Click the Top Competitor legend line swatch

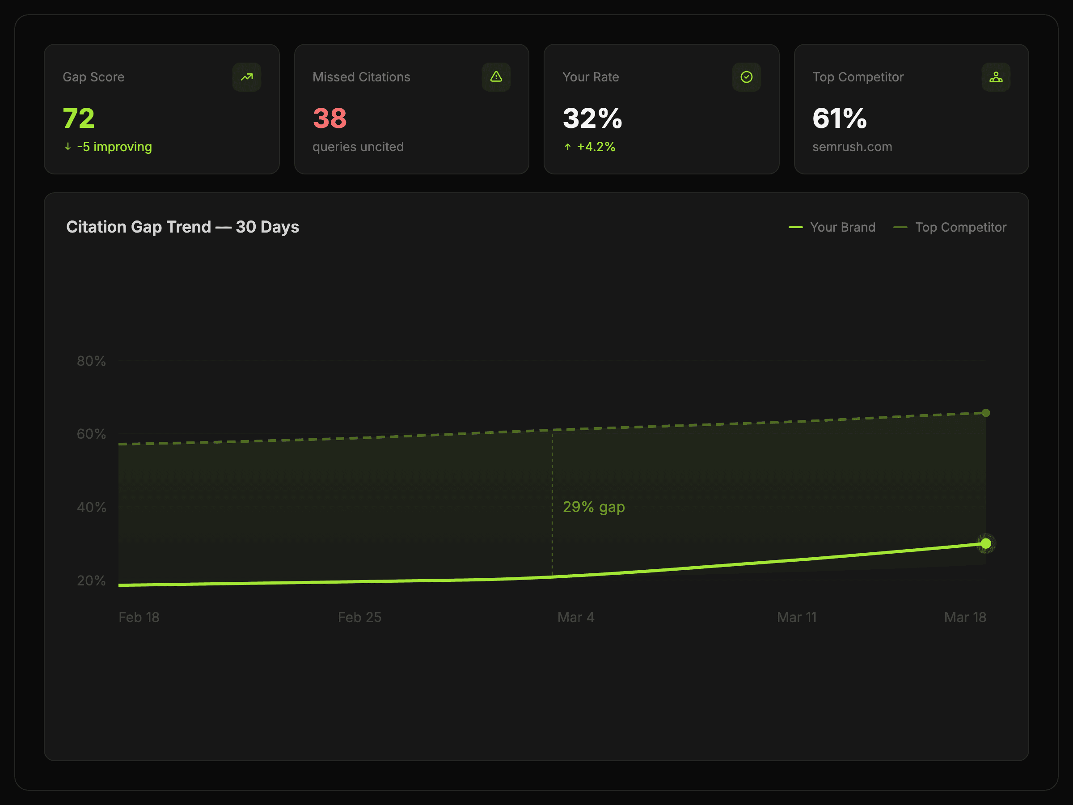point(900,227)
